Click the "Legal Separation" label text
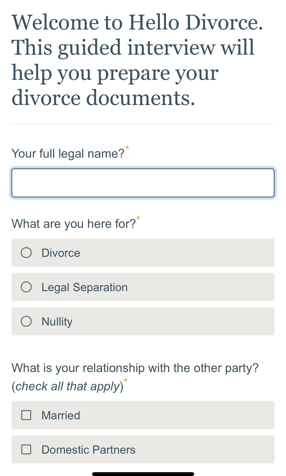 pos(84,287)
